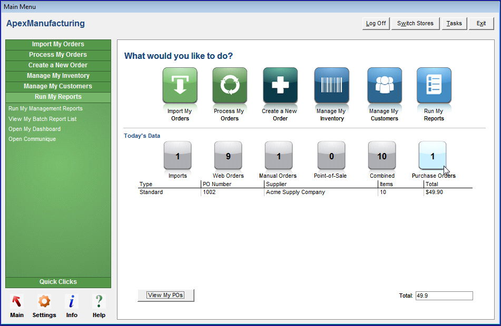Open Settings via the gear icon
This screenshot has height=326, width=501.
click(44, 302)
